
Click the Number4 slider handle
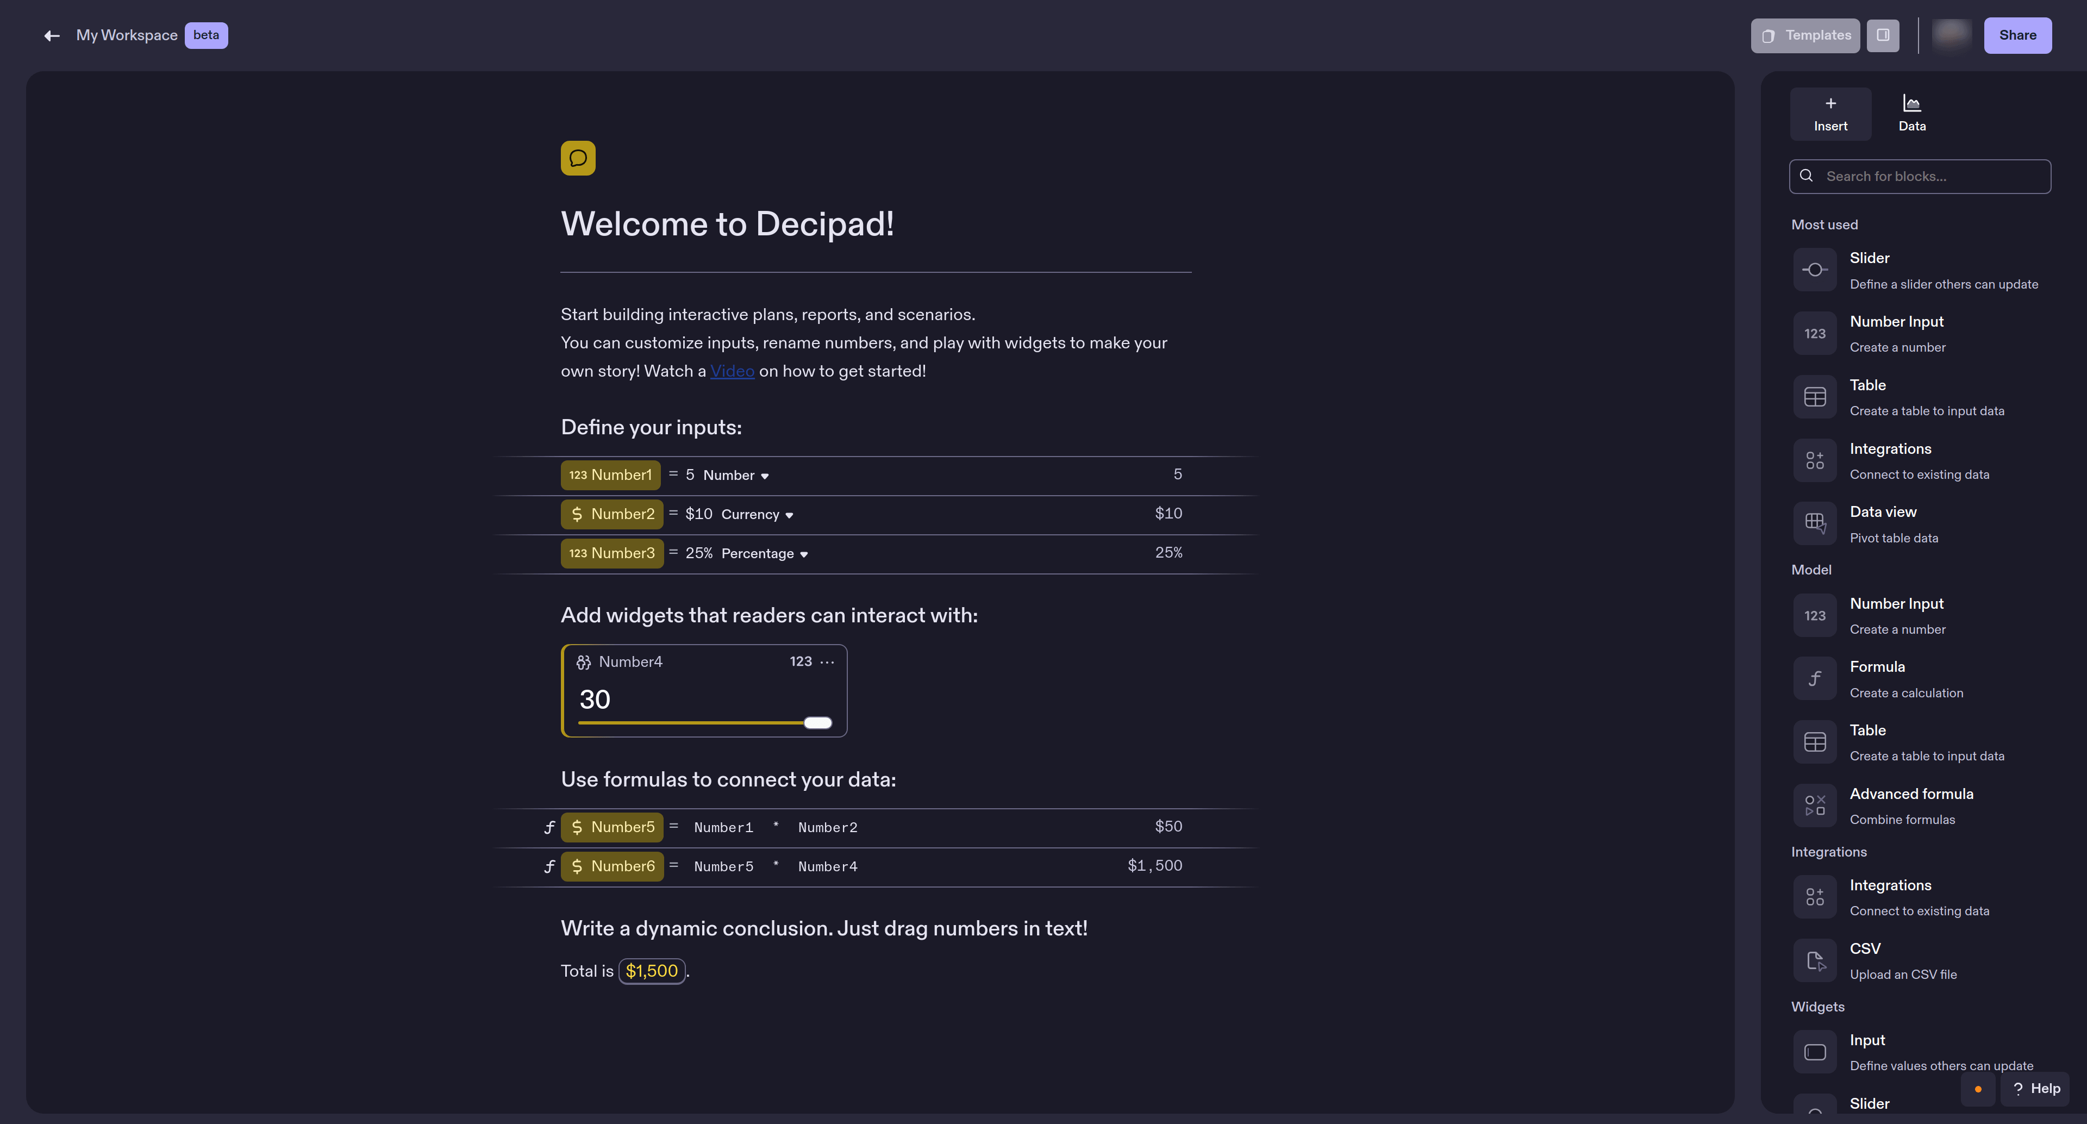(x=817, y=723)
